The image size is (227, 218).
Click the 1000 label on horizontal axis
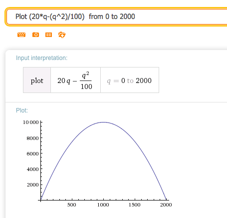(103, 204)
